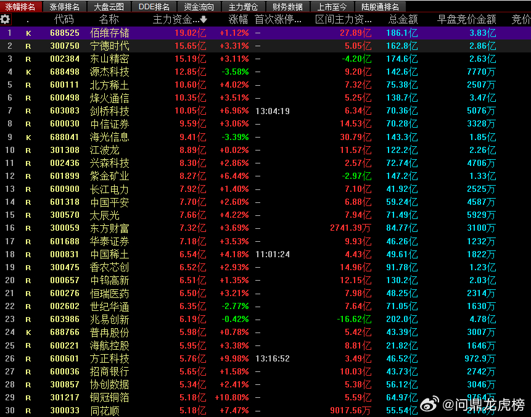Select the stock name 北方稀土
531x417 pixels.
(x=109, y=85)
